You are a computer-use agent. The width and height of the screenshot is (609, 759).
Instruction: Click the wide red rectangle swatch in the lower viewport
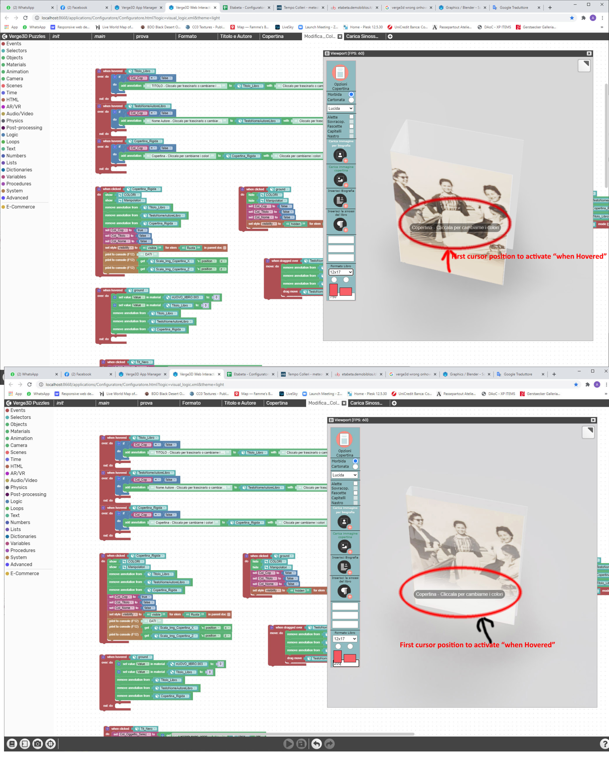click(x=350, y=658)
